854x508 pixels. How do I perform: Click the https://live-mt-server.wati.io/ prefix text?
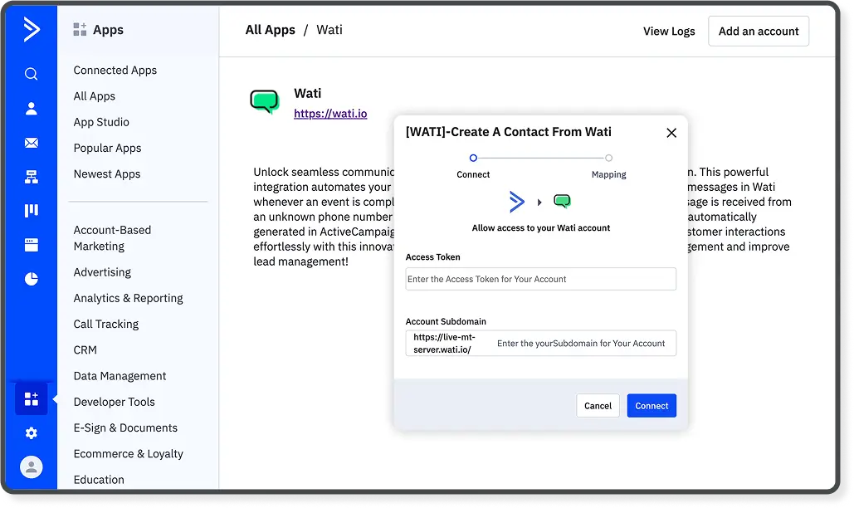444,344
